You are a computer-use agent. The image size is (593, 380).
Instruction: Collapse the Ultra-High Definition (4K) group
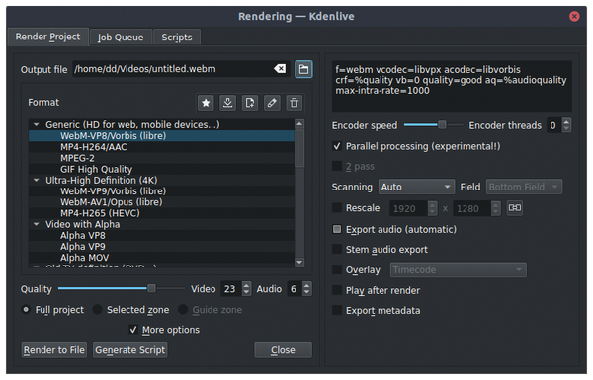(x=37, y=181)
